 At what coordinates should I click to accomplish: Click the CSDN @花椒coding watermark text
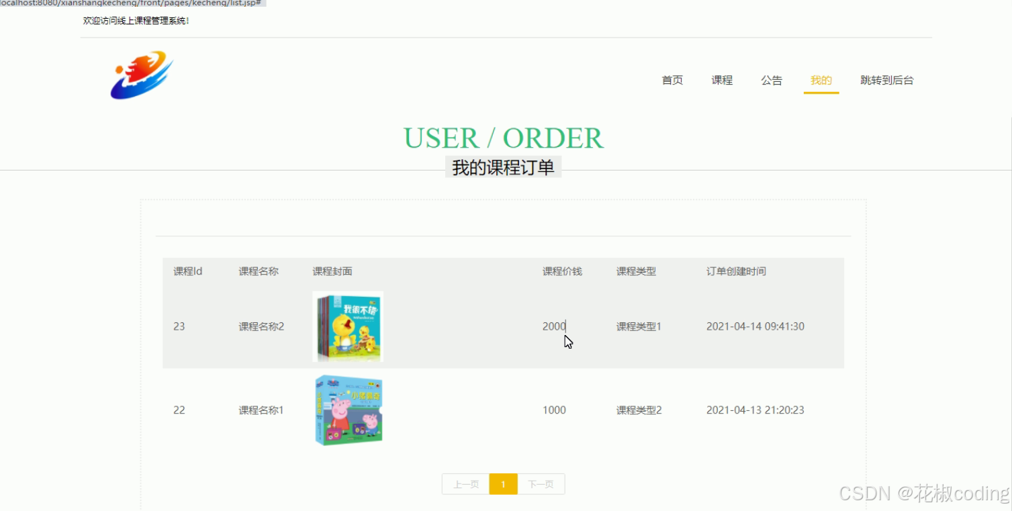click(920, 493)
